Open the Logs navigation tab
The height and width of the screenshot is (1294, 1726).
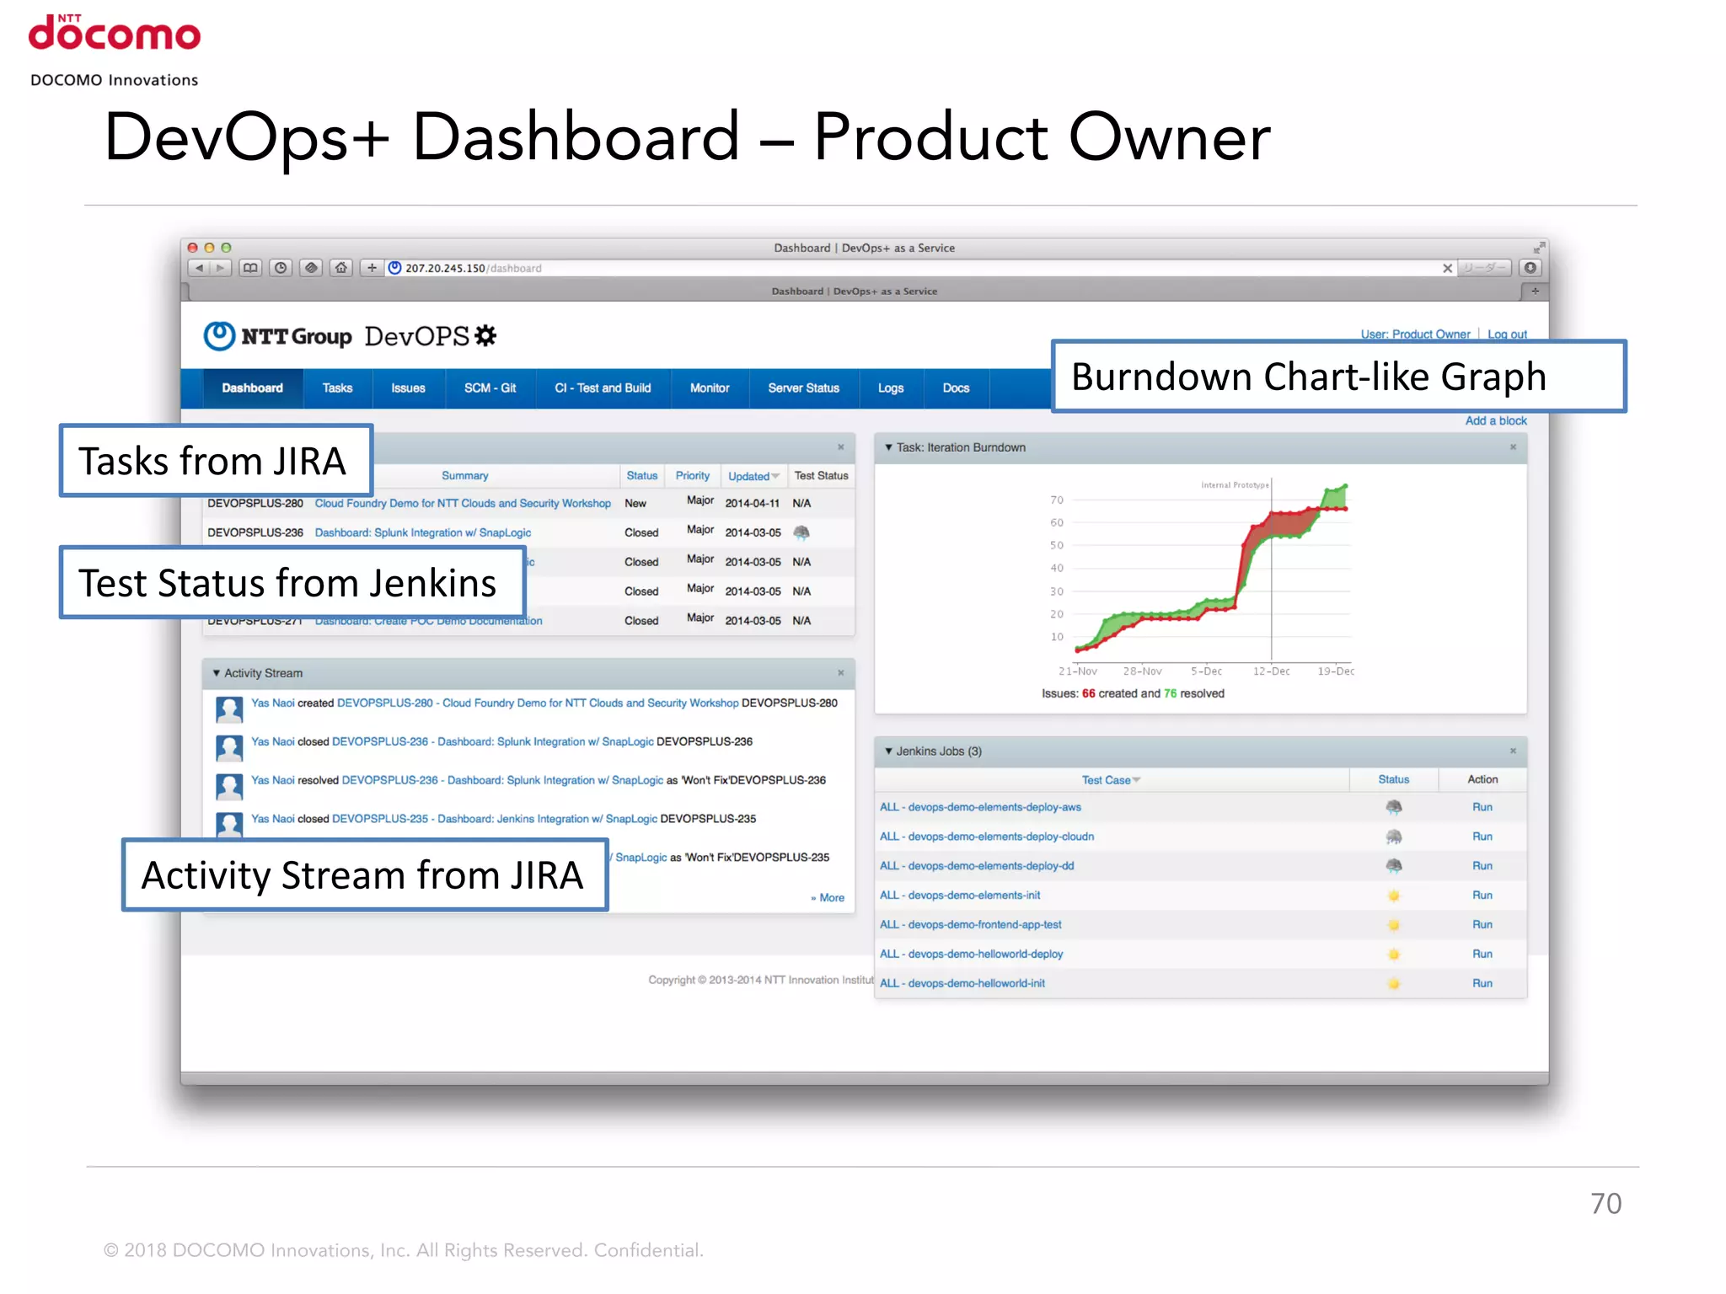891,388
